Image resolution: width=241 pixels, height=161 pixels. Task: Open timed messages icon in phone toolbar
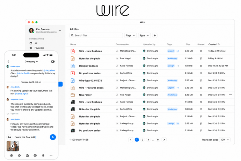(12, 156)
